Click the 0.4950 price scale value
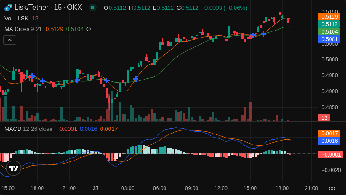This screenshot has width=346, height=195. tap(330, 76)
